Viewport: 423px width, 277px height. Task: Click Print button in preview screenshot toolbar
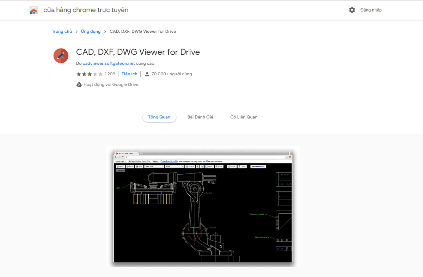[x=130, y=166]
